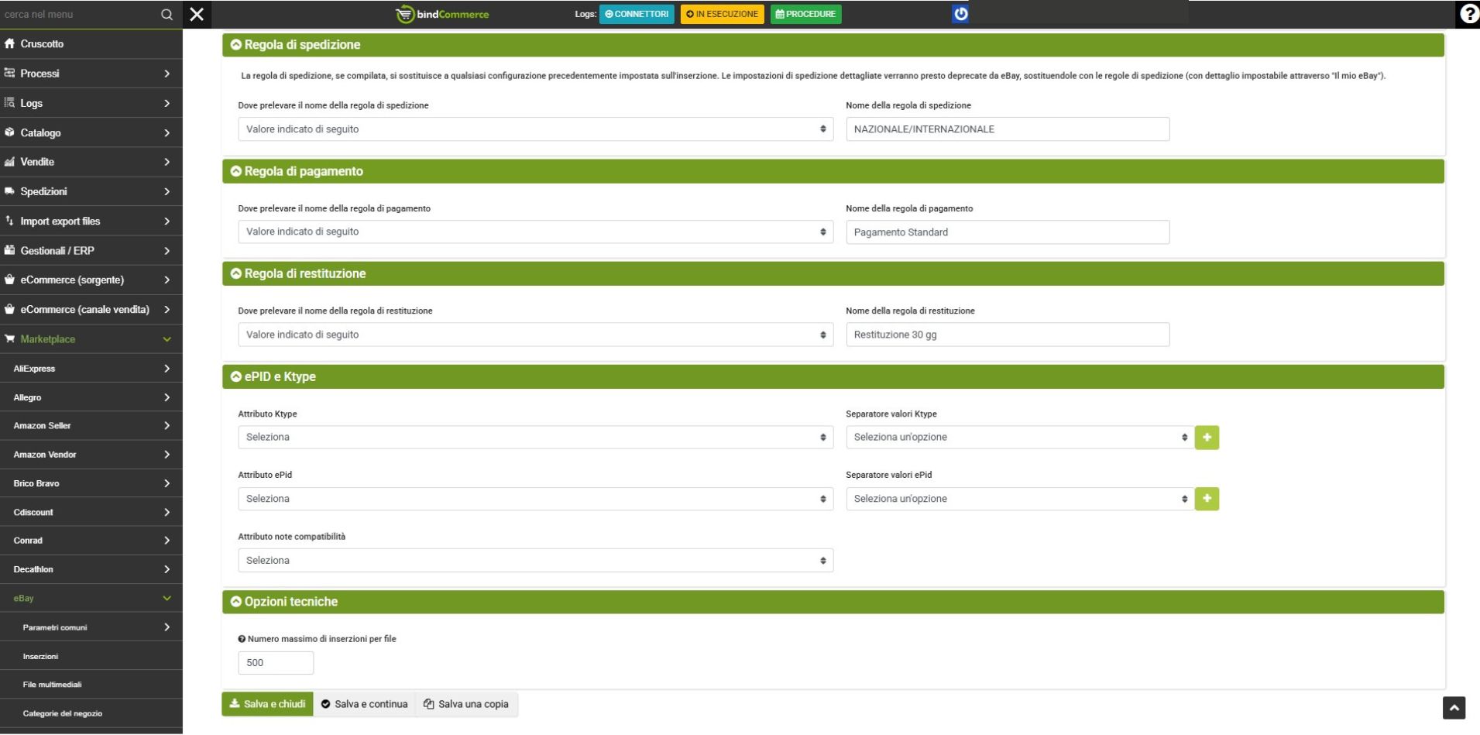Click the bindCommerce logo
Image resolution: width=1480 pixels, height=735 pixels.
coord(442,14)
